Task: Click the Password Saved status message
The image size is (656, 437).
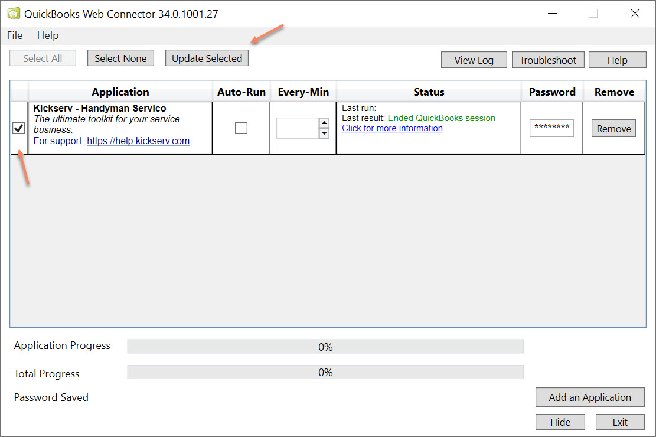Action: click(x=51, y=397)
